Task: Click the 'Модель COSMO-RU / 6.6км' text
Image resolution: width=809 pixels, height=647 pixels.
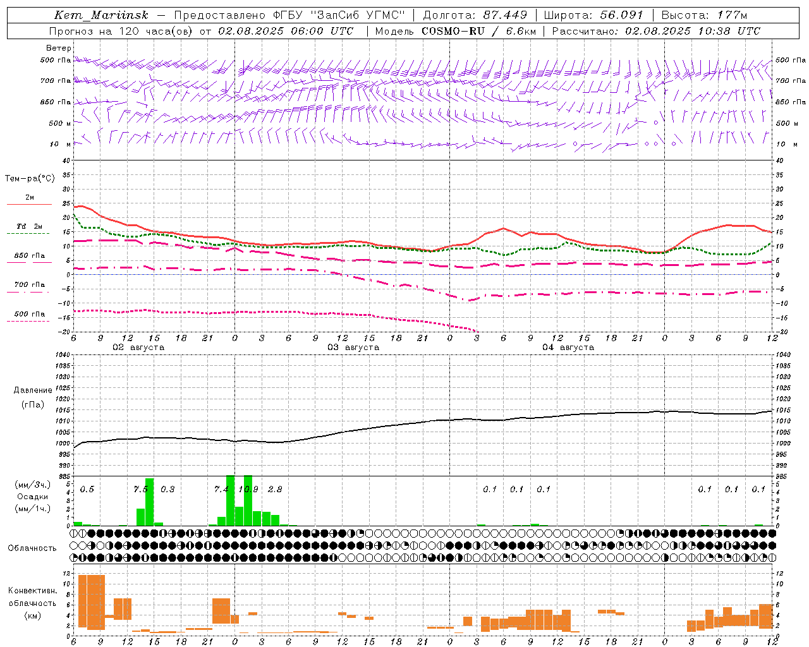Action: pos(456,30)
